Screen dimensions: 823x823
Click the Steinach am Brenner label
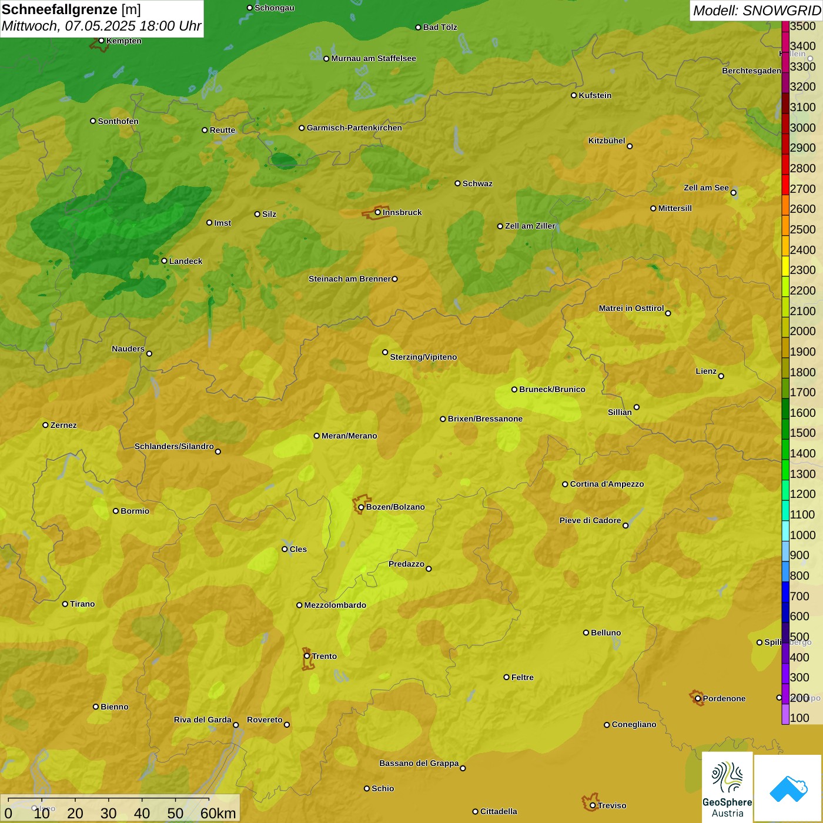(x=349, y=279)
